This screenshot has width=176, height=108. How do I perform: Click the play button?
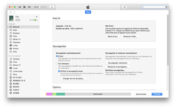25,7
